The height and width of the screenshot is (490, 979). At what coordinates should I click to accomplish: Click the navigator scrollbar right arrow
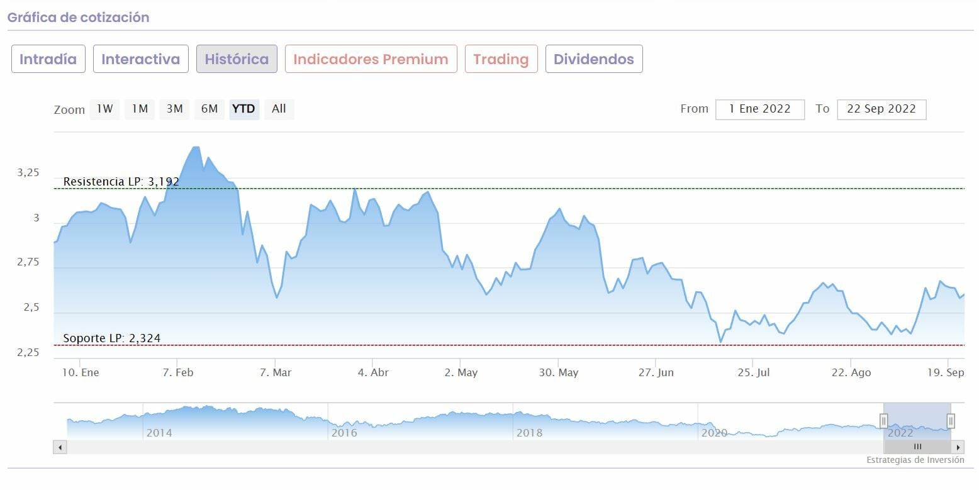[958, 447]
